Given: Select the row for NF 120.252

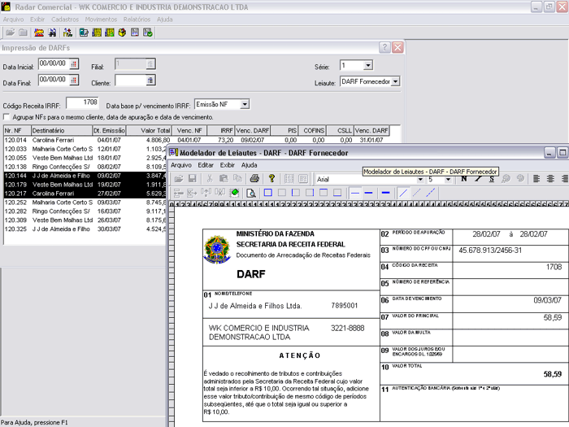Looking at the screenshot, I should coord(49,202).
